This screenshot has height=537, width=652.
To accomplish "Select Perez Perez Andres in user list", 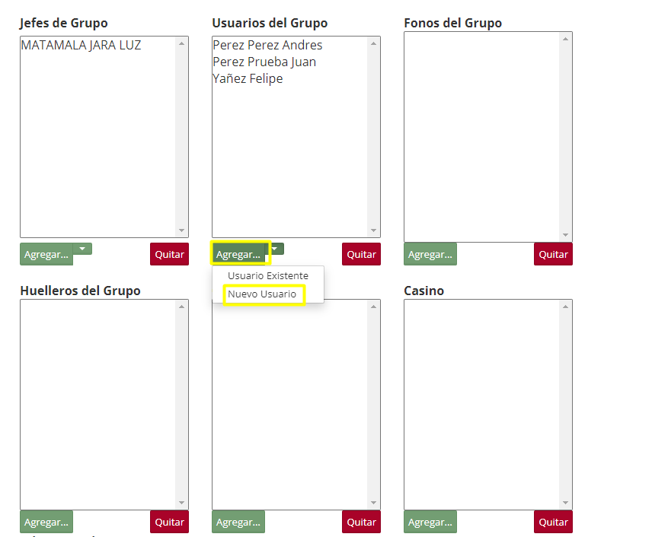I will [x=267, y=46].
